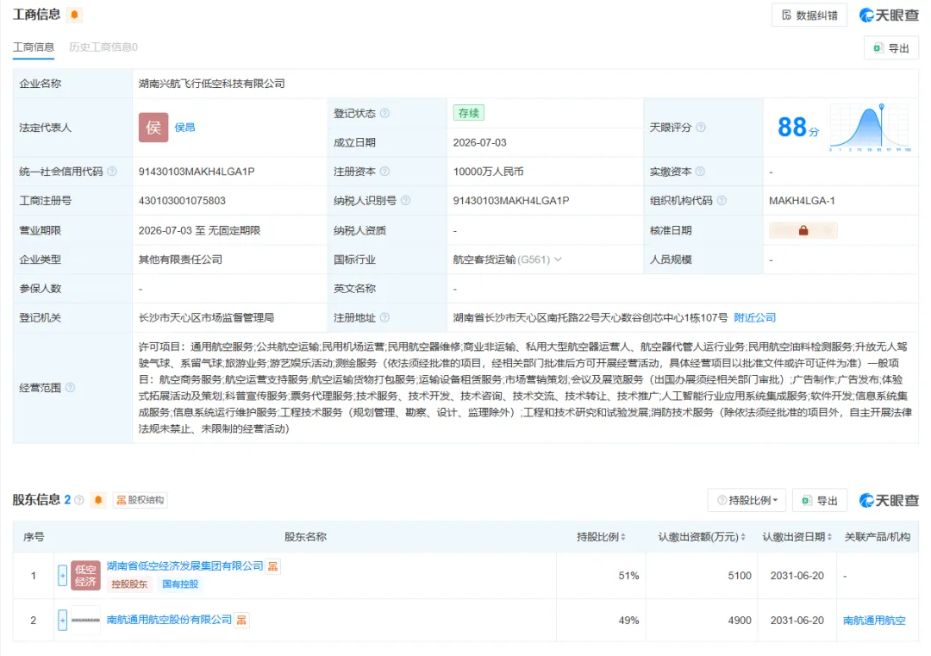The height and width of the screenshot is (656, 931).
Task: Show help for 实缴资本 question icon
Action: coord(700,172)
